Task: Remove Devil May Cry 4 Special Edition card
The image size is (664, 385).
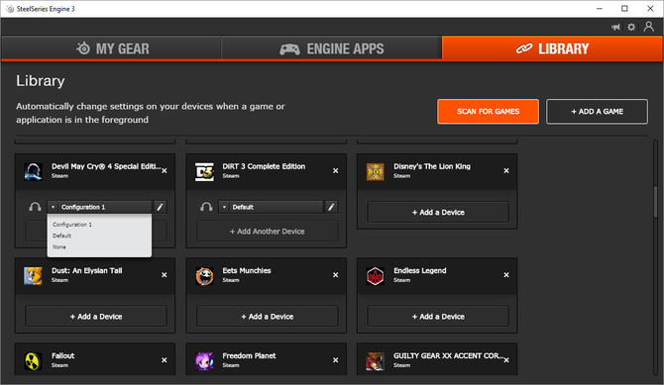Action: click(x=165, y=170)
